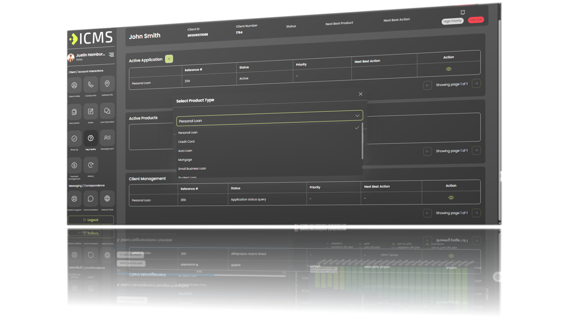This screenshot has height=320, width=569.
Task: Click the notification bell icon
Action: click(x=463, y=12)
